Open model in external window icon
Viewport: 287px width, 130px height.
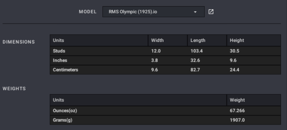click(x=211, y=12)
